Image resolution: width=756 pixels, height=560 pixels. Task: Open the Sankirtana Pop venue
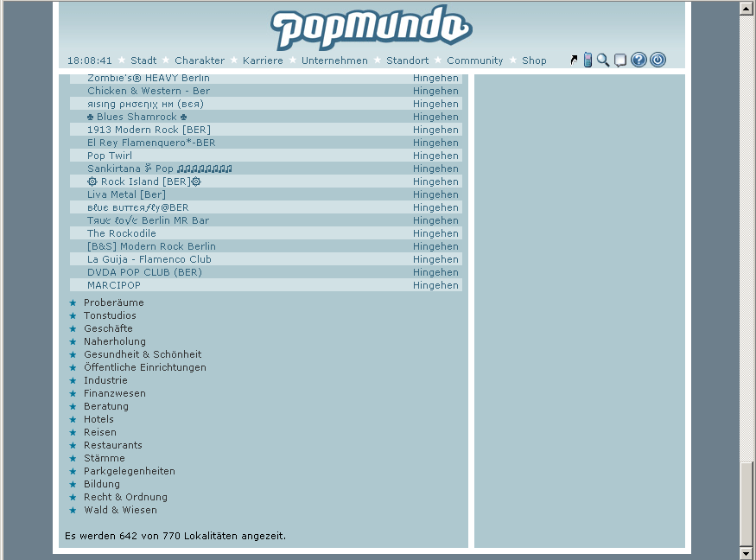pyautogui.click(x=160, y=169)
